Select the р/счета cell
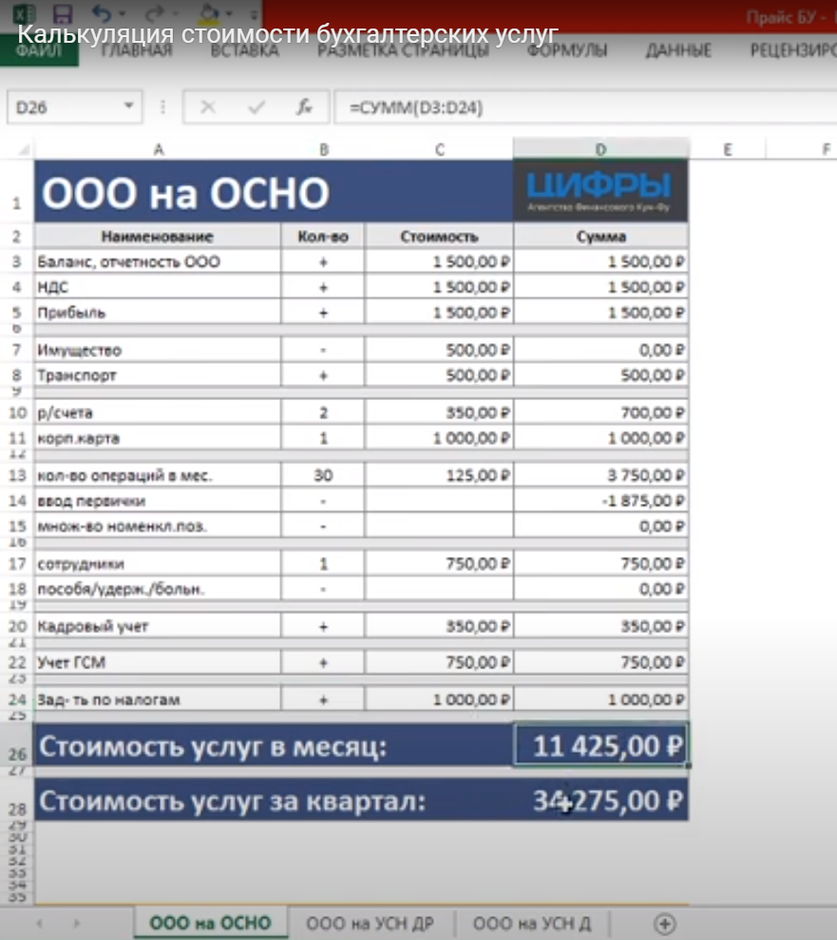The image size is (837, 940). (158, 412)
